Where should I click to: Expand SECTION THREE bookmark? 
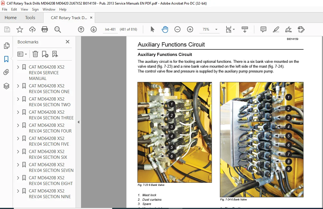18,112
